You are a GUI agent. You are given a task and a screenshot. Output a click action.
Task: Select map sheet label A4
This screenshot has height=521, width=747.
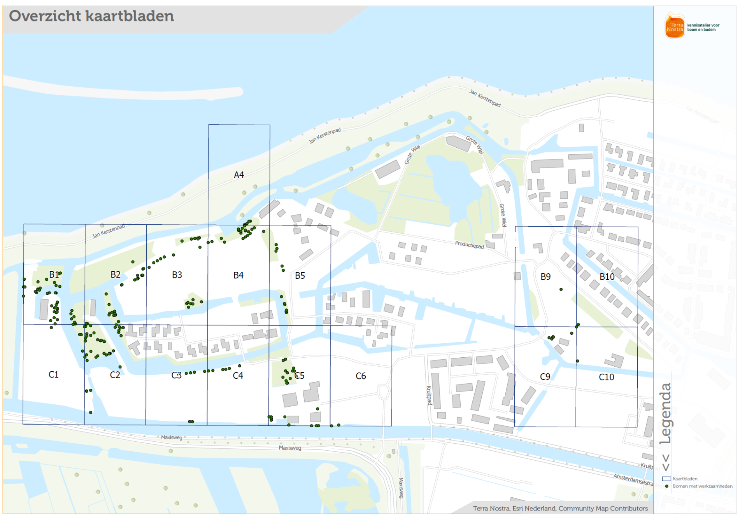(x=239, y=175)
